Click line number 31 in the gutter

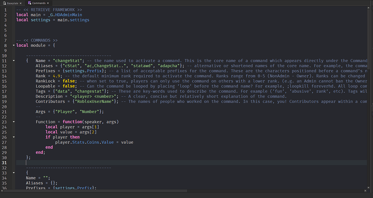5,162
